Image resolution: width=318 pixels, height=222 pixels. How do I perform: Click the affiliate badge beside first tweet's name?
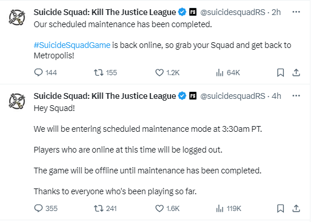(x=193, y=12)
